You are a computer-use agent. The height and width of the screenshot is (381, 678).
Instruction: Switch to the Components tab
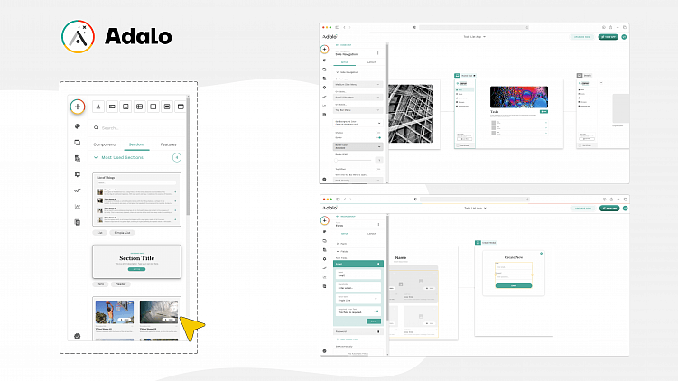(105, 144)
